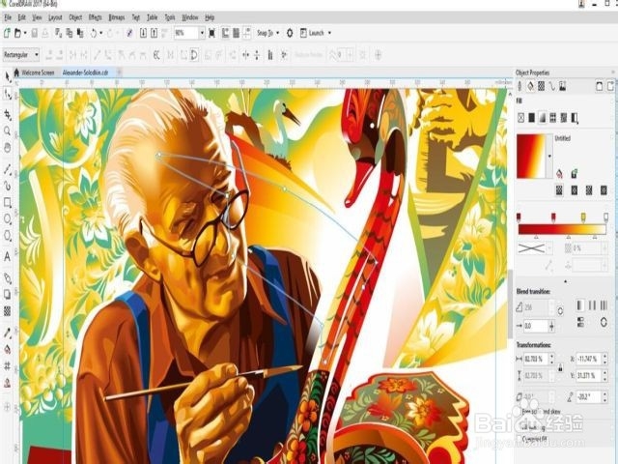The height and width of the screenshot is (464, 618).
Task: Open the Launch dropdown
Action: pyautogui.click(x=329, y=33)
